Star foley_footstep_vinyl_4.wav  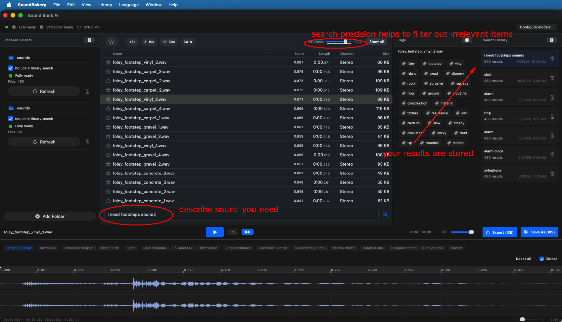[x=108, y=145]
